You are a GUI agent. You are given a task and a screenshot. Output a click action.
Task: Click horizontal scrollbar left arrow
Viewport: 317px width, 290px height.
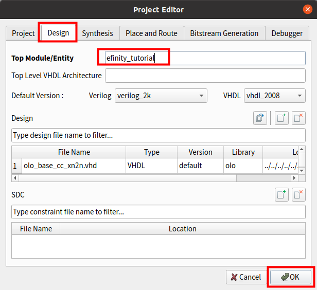point(15,178)
